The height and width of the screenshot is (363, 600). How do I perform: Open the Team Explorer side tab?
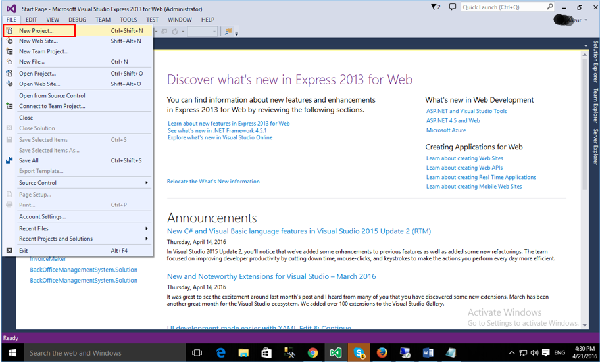point(595,106)
